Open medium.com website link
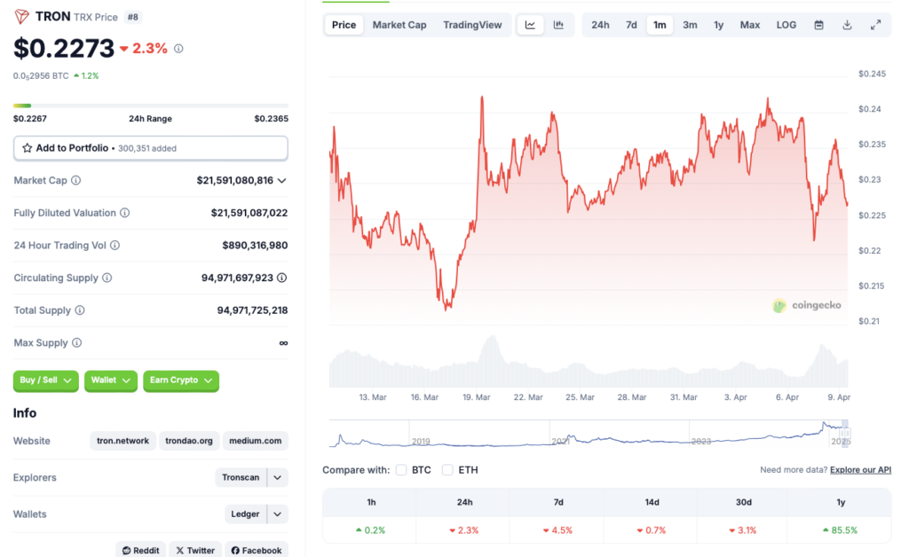 [x=255, y=441]
